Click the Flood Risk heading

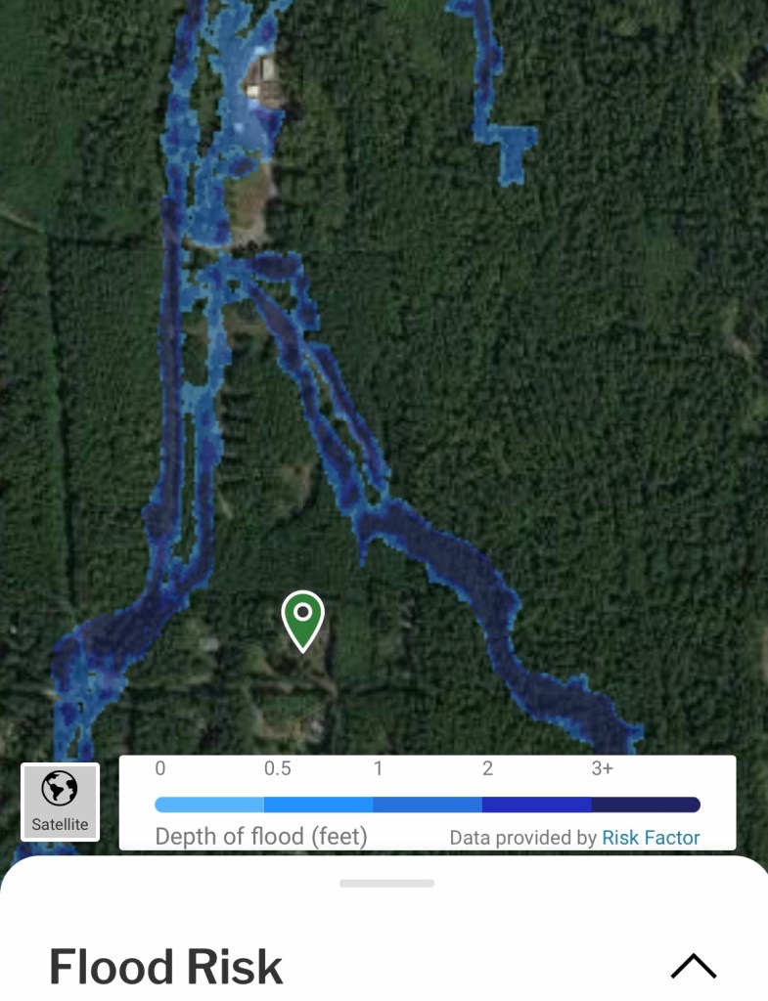166,967
